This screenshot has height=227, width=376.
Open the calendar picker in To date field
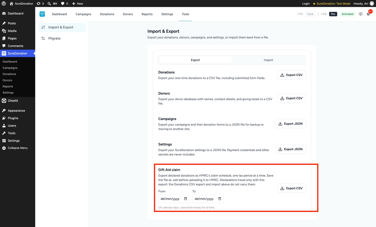[x=220, y=199]
